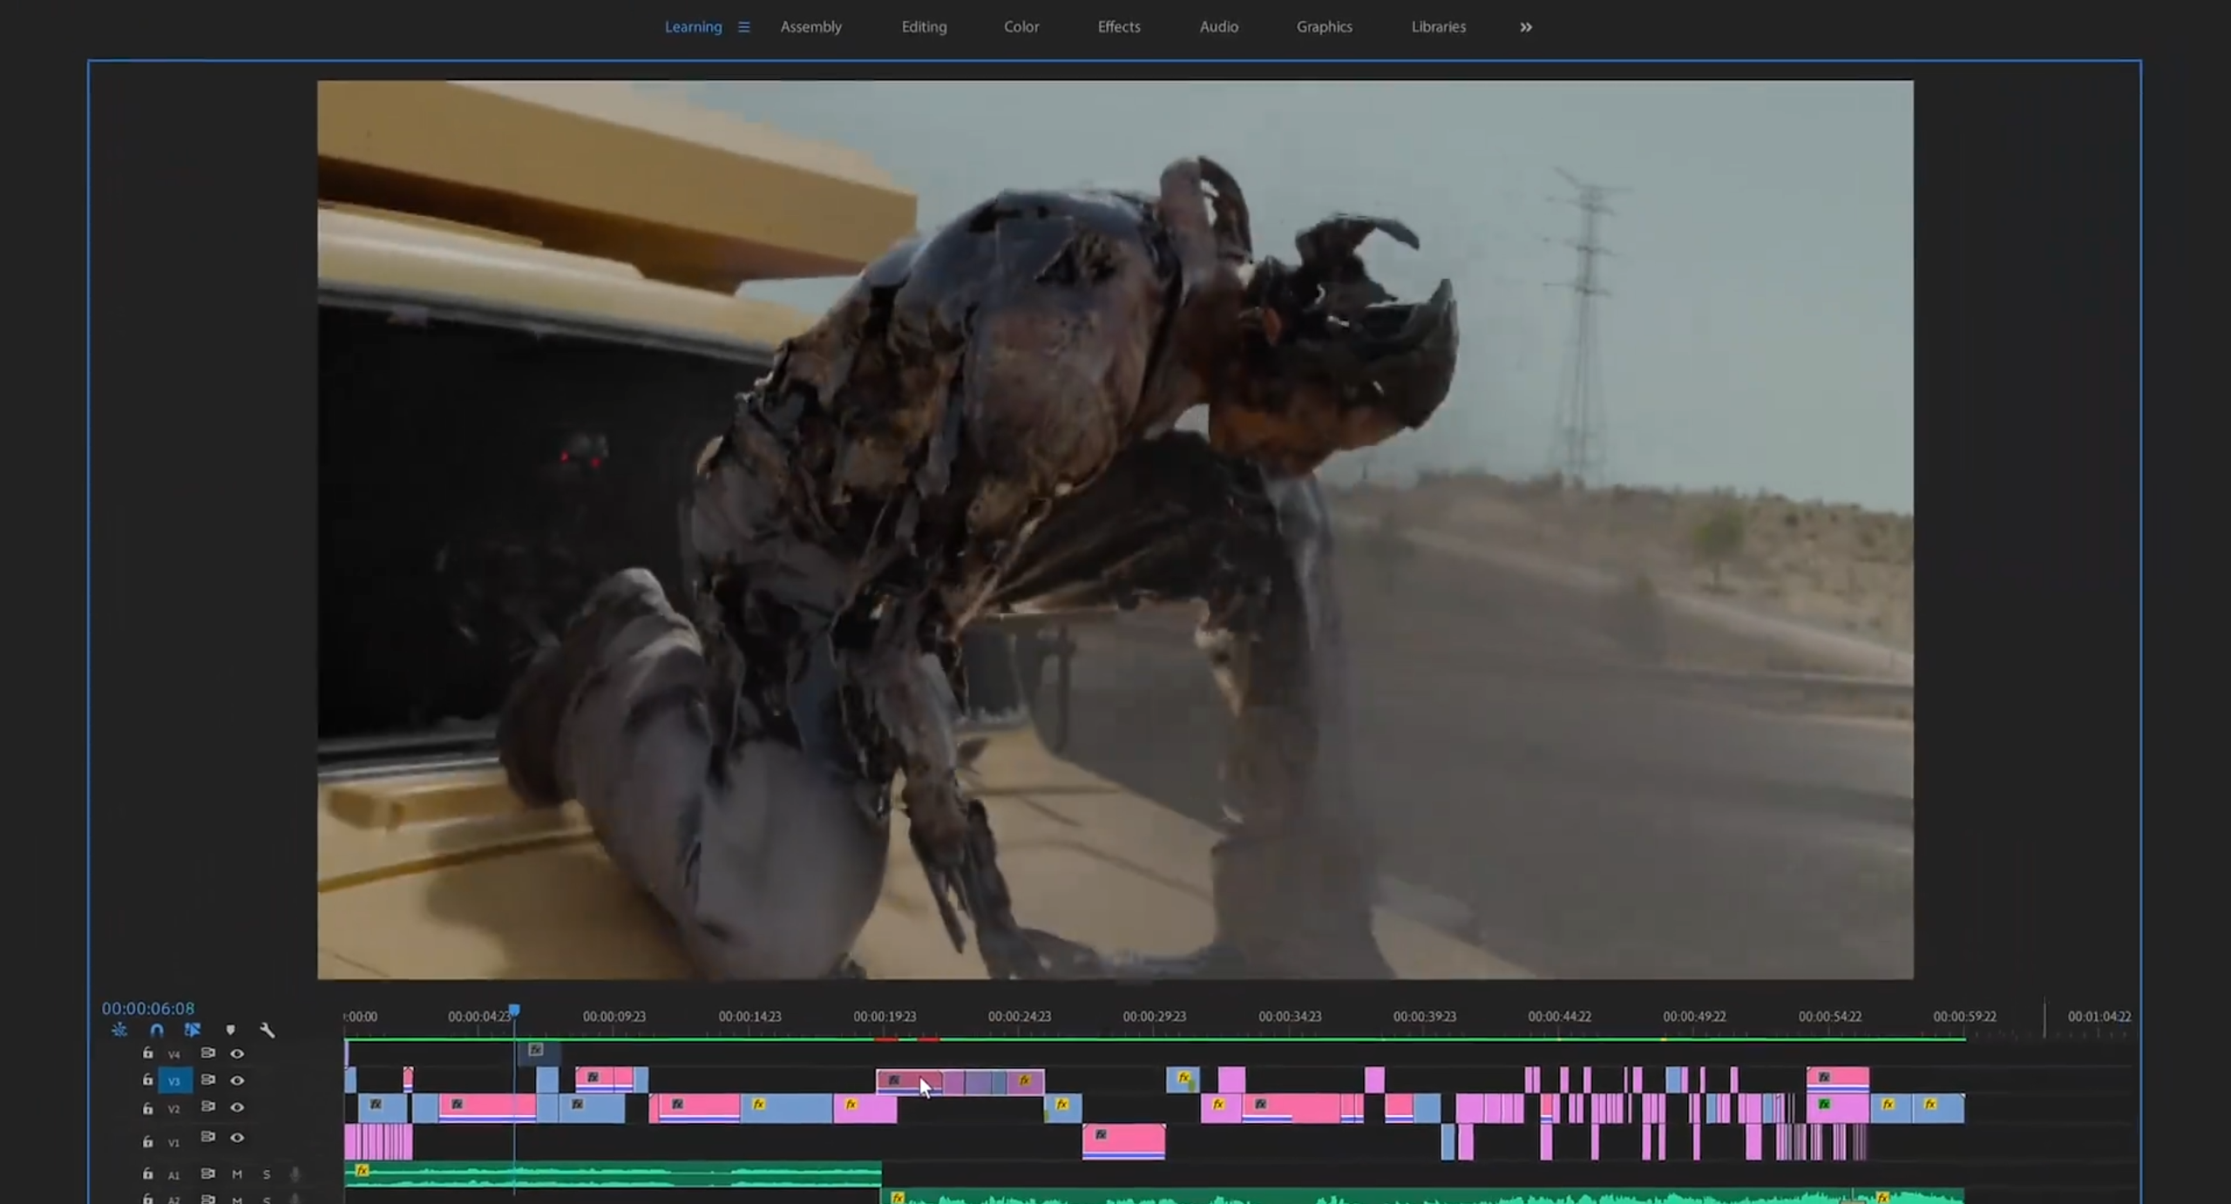Open Timeline Display Settings wrench
The height and width of the screenshot is (1204, 2231).
[268, 1030]
